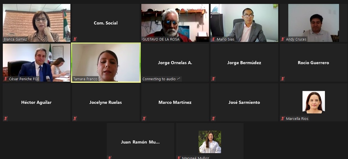Select Tamara Franco's highlighted video tile
This screenshot has width=348, height=159.
coord(106,62)
